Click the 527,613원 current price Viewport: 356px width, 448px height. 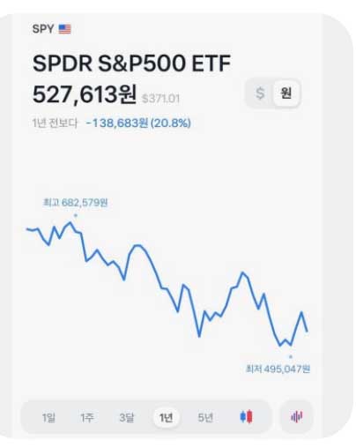pyautogui.click(x=85, y=94)
